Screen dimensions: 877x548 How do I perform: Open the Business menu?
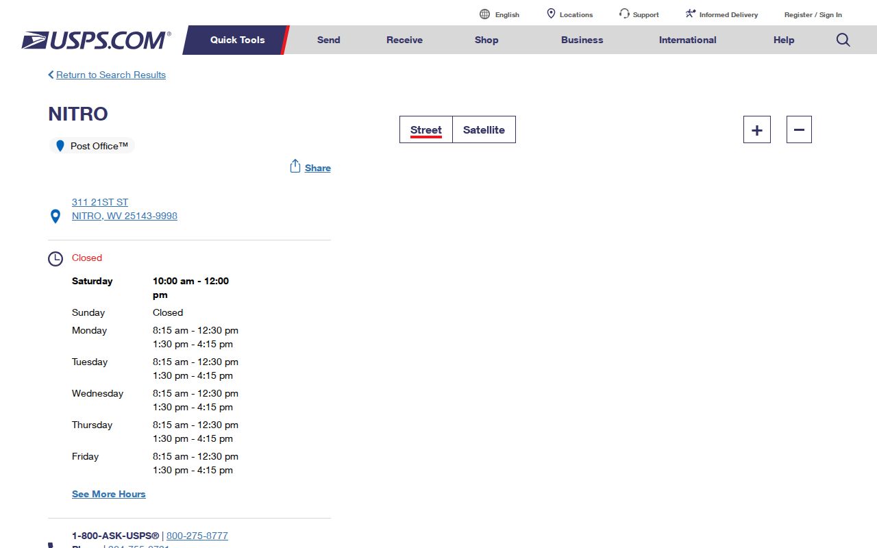click(x=582, y=40)
